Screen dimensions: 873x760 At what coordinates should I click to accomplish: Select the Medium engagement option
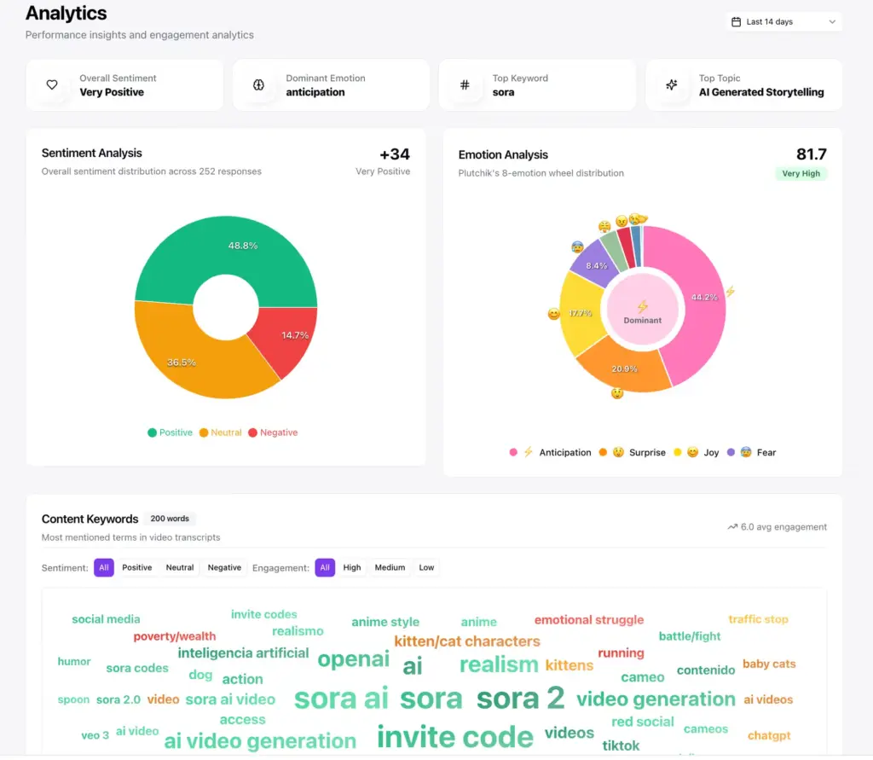tap(390, 567)
